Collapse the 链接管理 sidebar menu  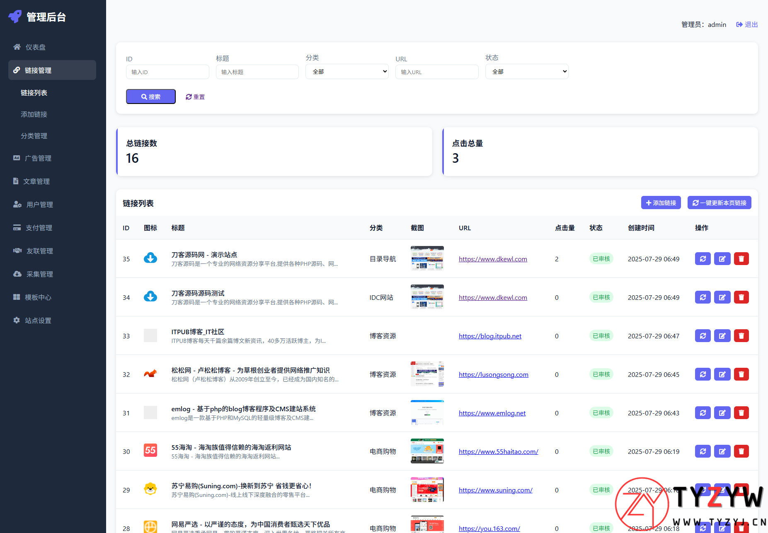(x=52, y=70)
